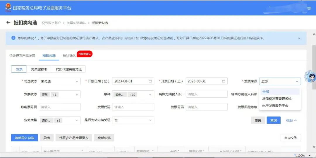Click 代开农产品发票录入 button
316x158 pixels.
click(x=73, y=138)
